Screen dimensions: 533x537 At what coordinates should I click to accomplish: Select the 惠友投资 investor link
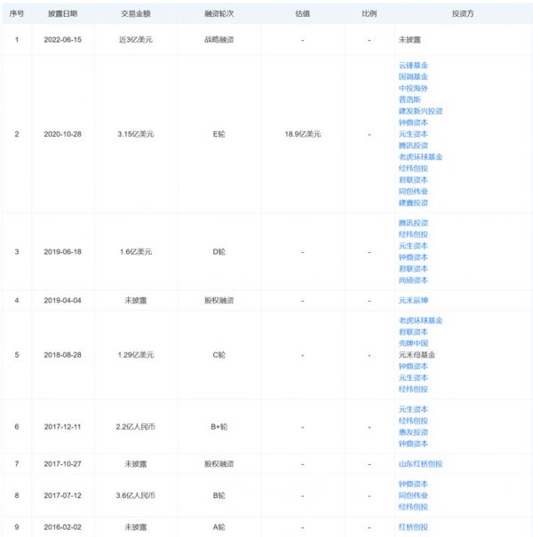tap(413, 432)
